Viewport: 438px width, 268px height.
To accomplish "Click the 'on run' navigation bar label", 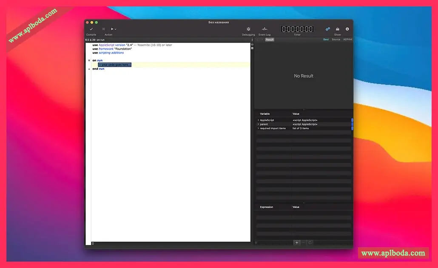I will point(100,40).
